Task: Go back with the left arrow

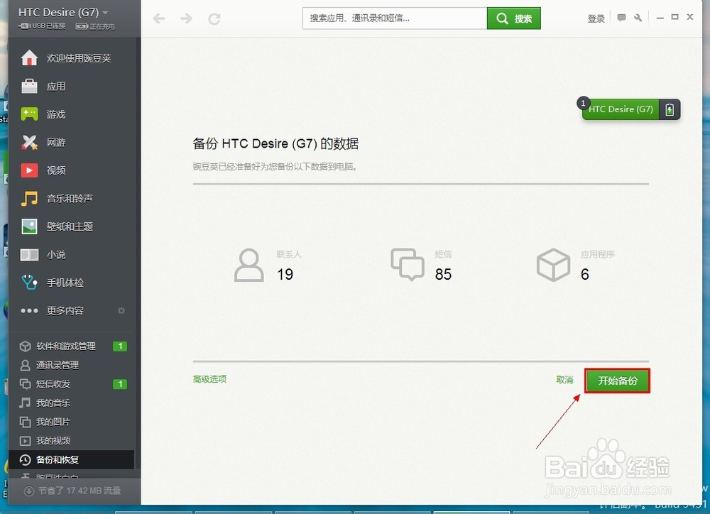Action: click(158, 18)
